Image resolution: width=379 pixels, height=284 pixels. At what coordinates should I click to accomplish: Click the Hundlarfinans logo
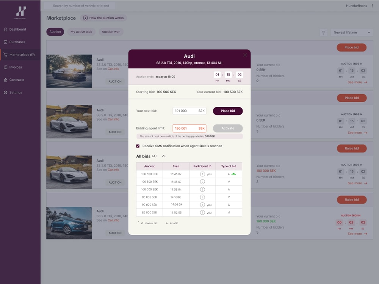pos(20,12)
